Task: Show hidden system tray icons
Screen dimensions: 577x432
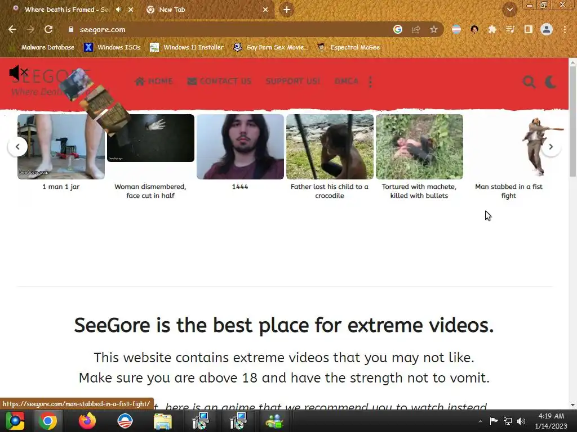Action: coord(480,421)
